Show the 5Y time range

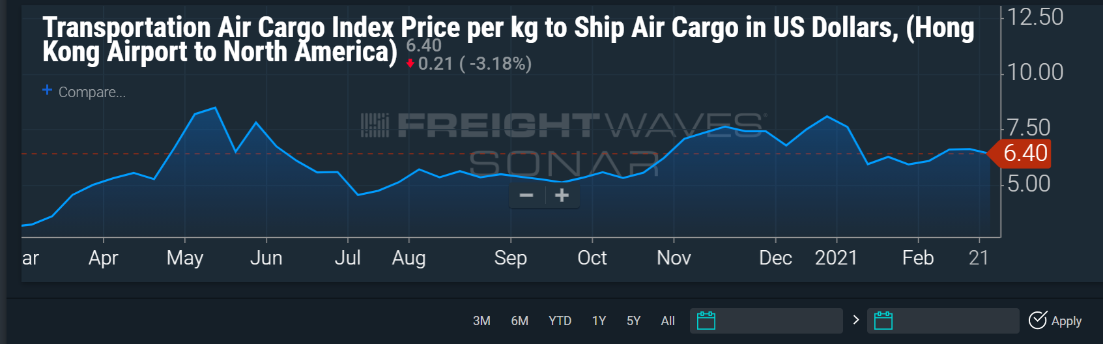(x=633, y=321)
